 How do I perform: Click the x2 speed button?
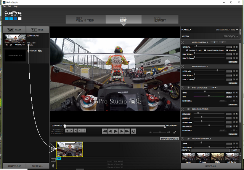point(223,42)
